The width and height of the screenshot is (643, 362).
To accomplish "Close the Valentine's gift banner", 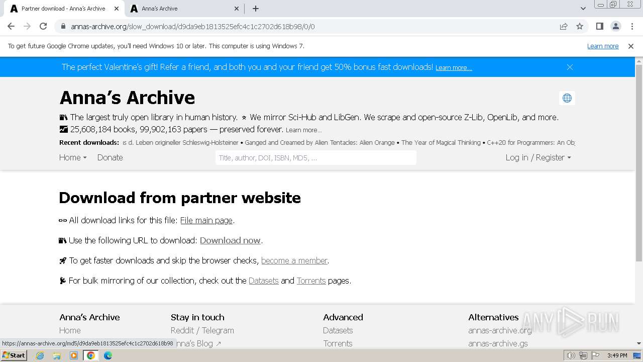I will [x=570, y=67].
